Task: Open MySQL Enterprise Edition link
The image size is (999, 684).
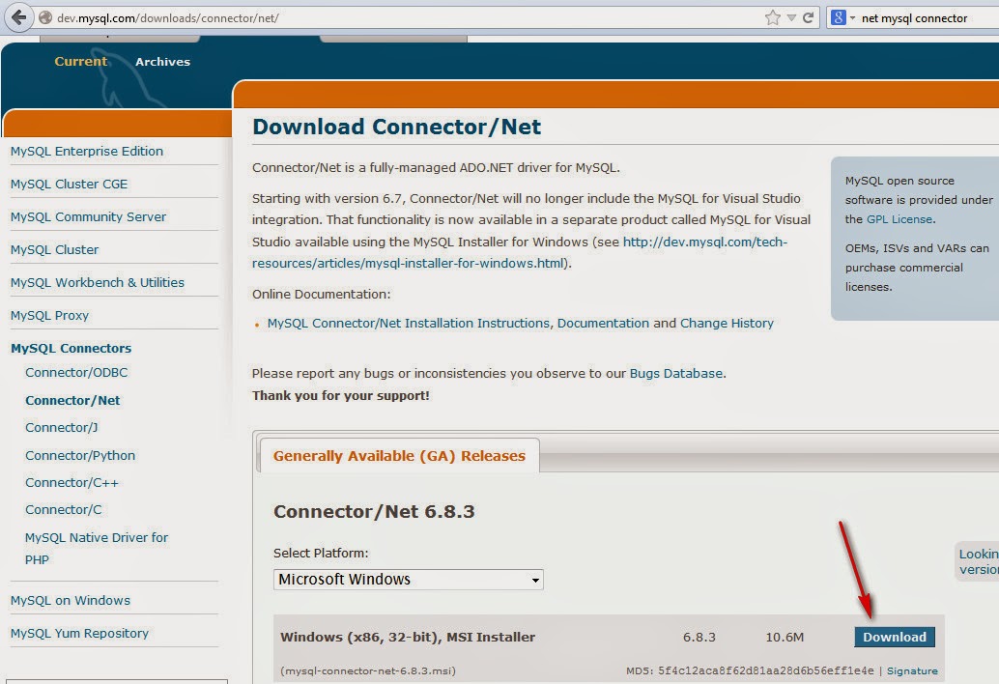Action: pos(87,151)
